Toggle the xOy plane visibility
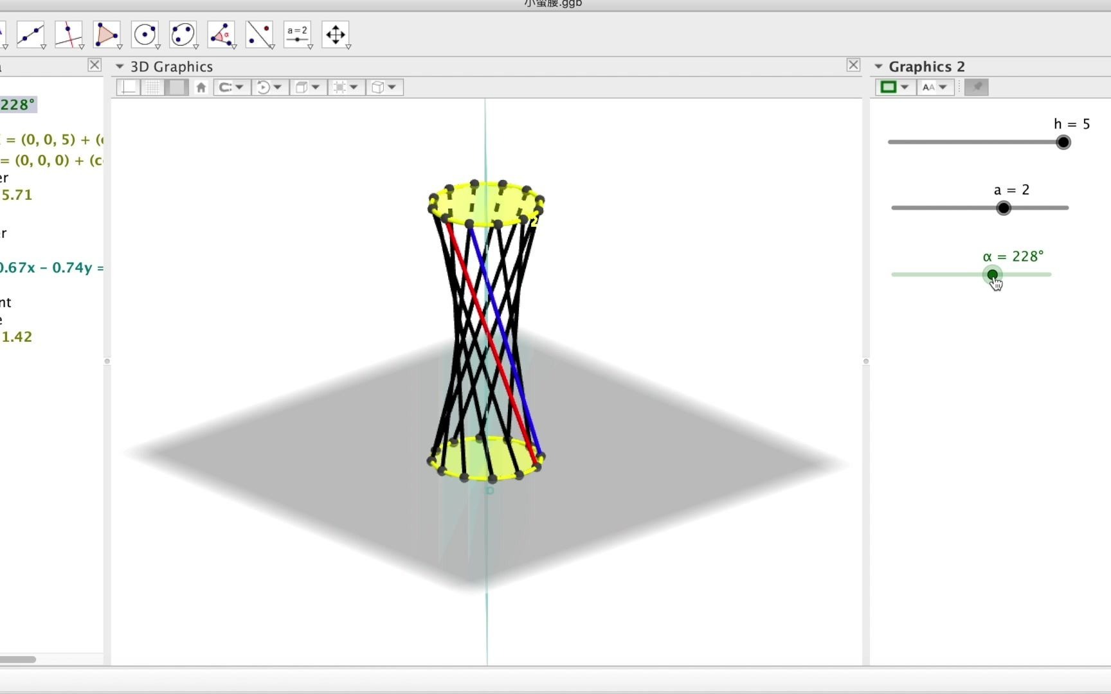This screenshot has width=1111, height=694. click(x=176, y=87)
